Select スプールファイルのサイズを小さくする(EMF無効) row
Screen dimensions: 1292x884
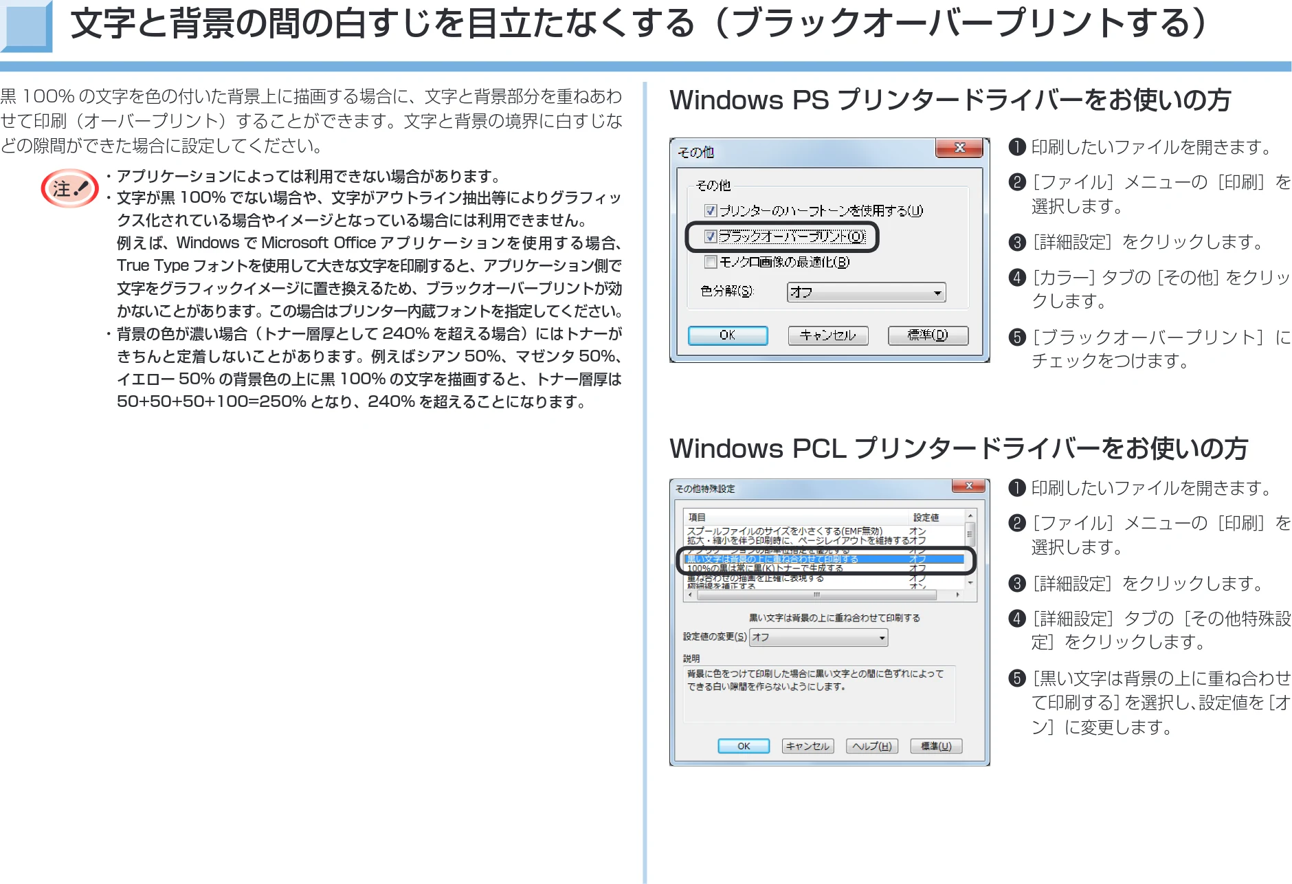coord(823,531)
